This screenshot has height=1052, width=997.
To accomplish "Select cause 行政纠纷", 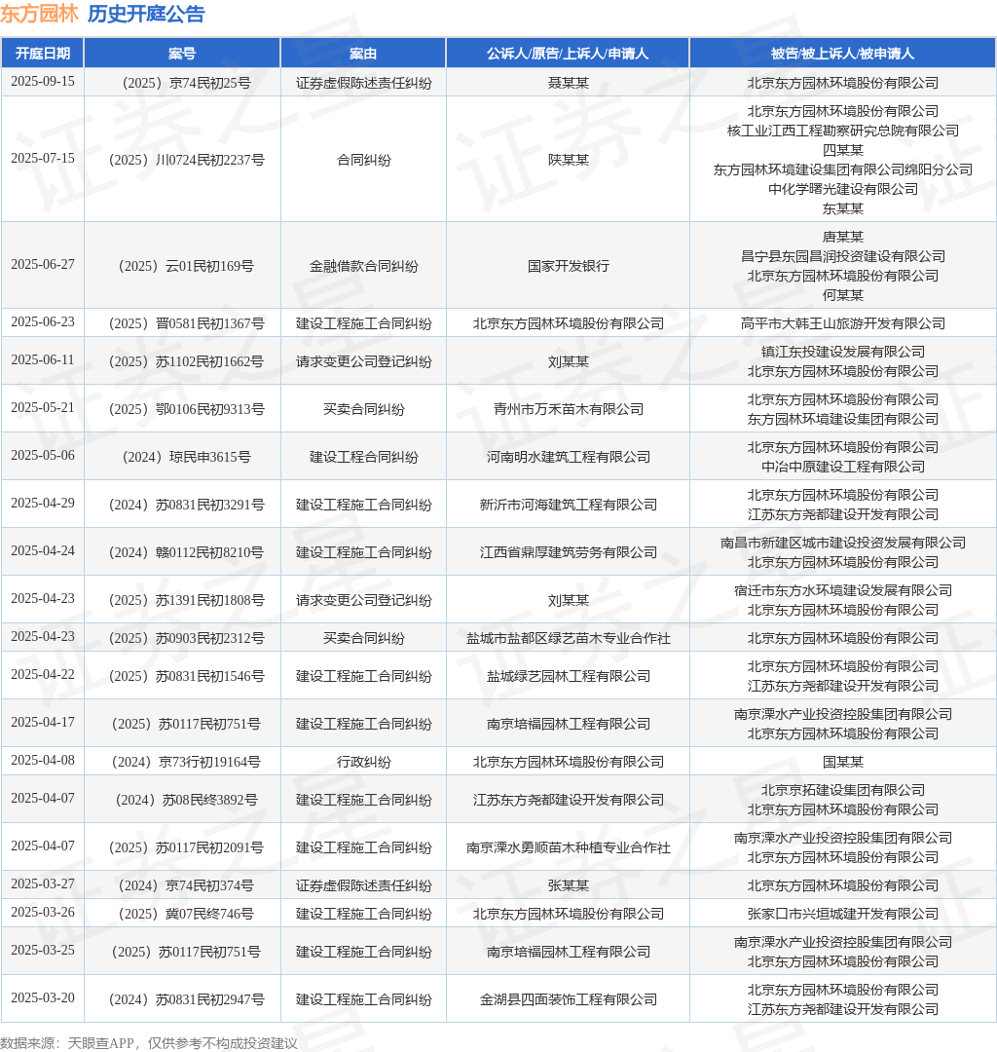I will point(363,762).
